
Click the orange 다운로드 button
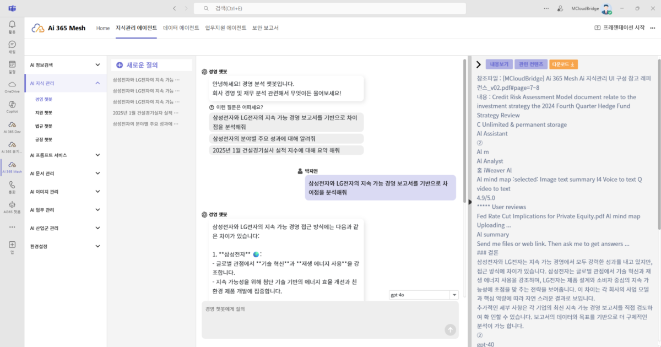coord(564,64)
